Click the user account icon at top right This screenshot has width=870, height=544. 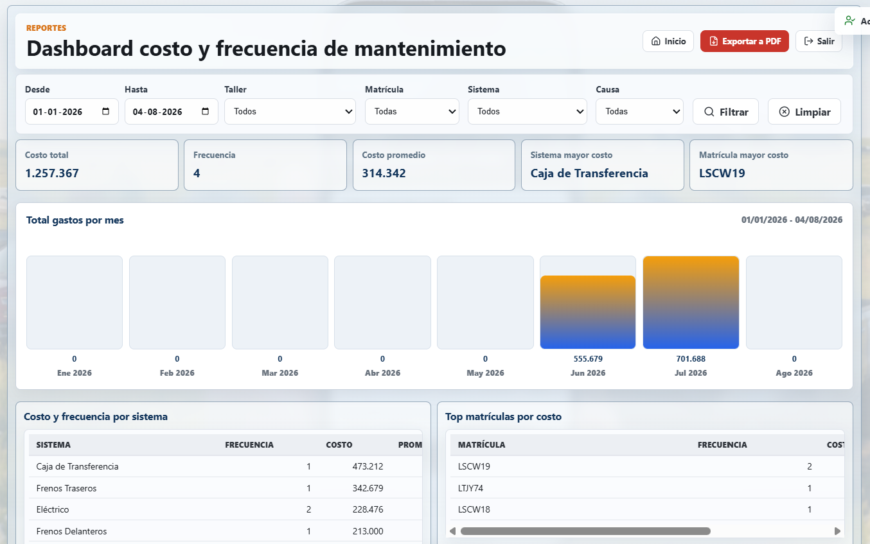tap(850, 21)
